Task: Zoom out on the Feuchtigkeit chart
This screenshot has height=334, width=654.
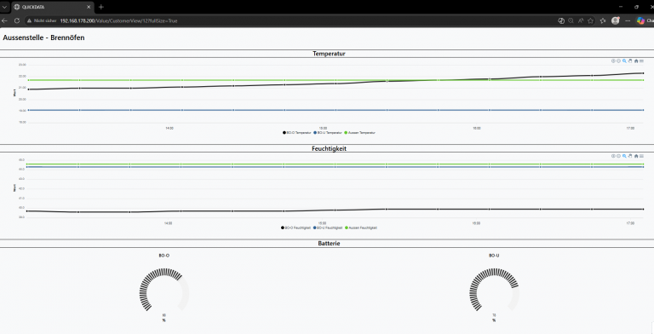Action: click(x=618, y=156)
